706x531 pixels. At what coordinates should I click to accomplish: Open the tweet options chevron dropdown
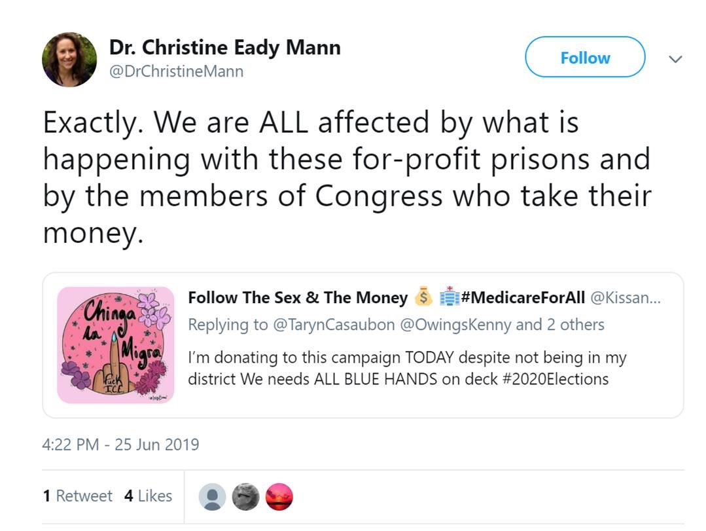point(675,59)
